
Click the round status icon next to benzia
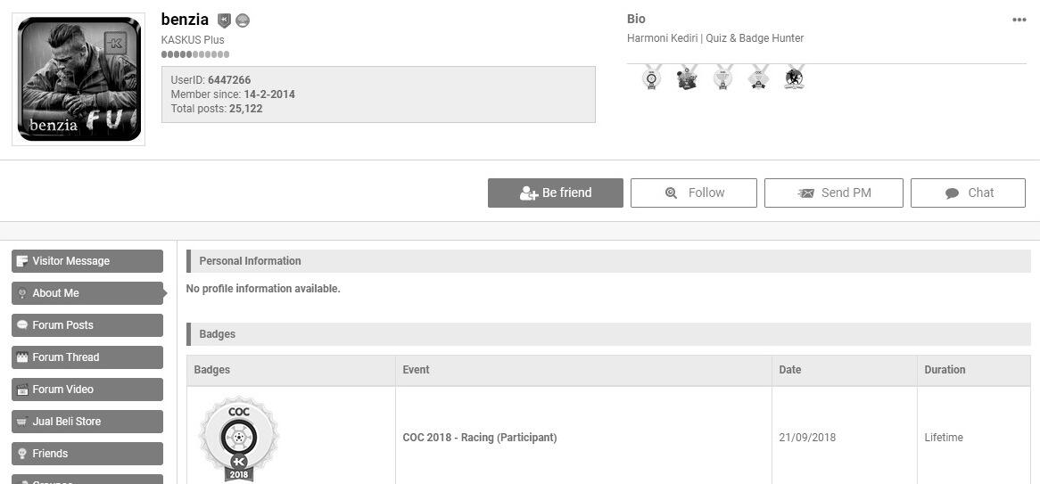tap(243, 21)
